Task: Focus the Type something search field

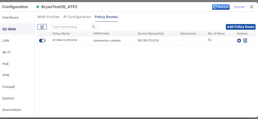Action: point(74,27)
